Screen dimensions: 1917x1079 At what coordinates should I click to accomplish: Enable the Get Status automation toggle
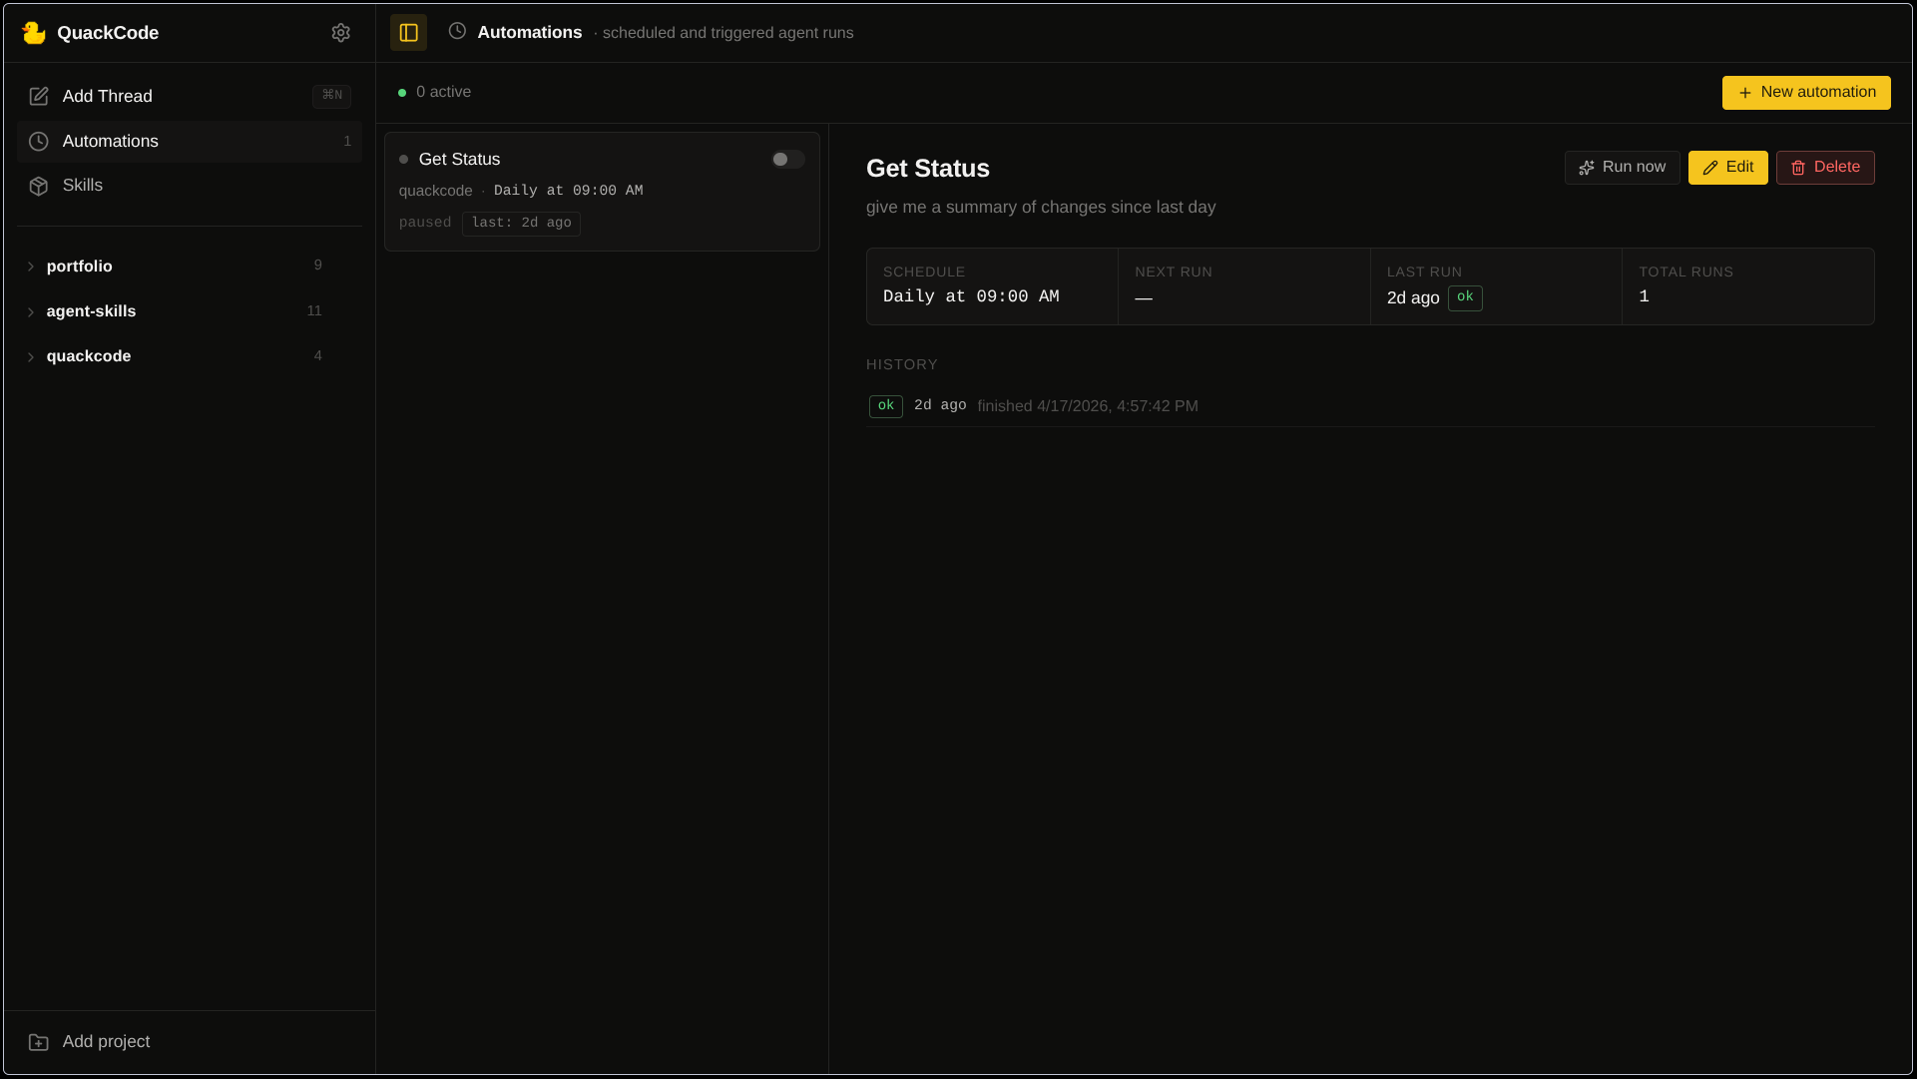click(786, 159)
